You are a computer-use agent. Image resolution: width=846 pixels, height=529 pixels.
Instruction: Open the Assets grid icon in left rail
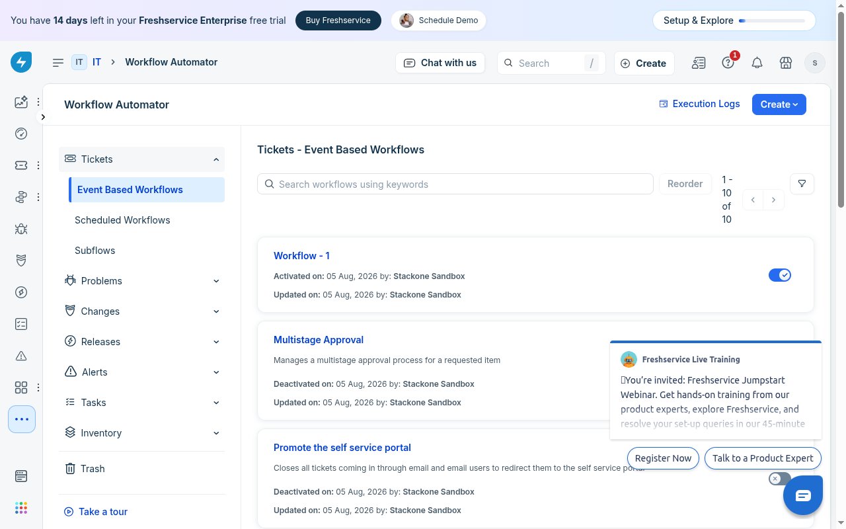[x=21, y=387]
